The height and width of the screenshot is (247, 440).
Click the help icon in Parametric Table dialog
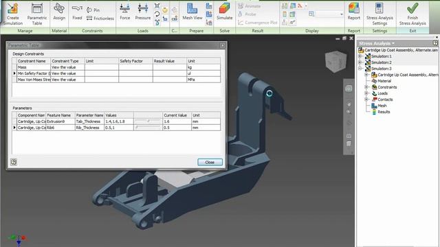point(14,162)
